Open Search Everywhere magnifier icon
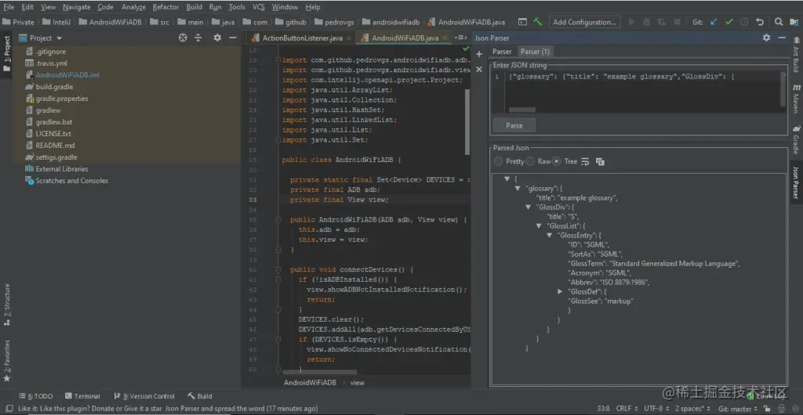Image resolution: width=803 pixels, height=415 pixels. [x=779, y=22]
